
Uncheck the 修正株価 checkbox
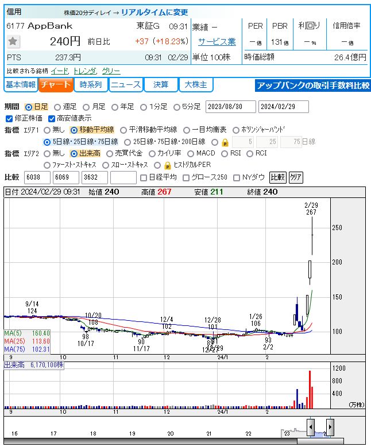[9, 118]
